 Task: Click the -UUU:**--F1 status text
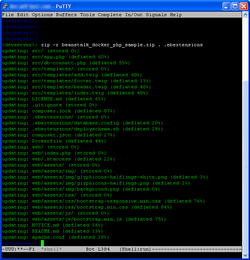tap(18, 249)
